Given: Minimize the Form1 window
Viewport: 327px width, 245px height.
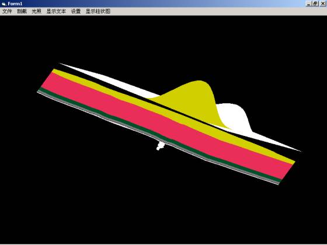Looking at the screenshot, I should click(x=309, y=3).
